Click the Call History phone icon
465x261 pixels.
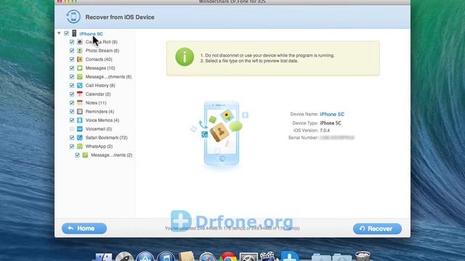pos(80,86)
